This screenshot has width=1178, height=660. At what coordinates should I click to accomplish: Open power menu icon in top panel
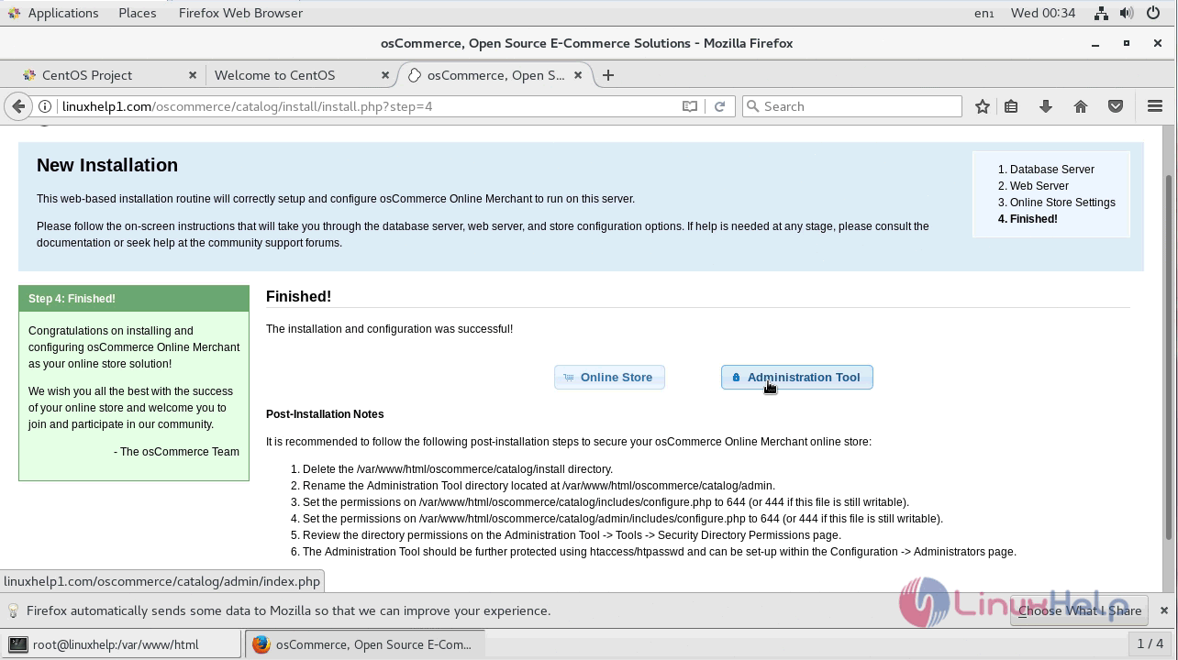(x=1153, y=13)
